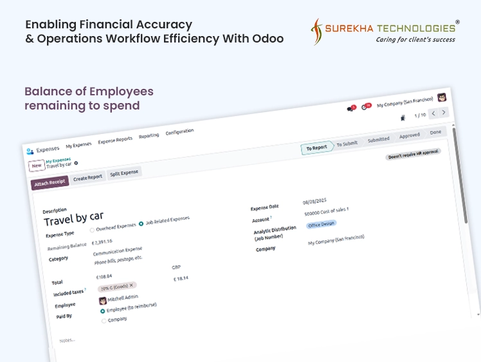The width and height of the screenshot is (481, 362).
Task: Select Company paid-by radio option
Action: click(104, 321)
